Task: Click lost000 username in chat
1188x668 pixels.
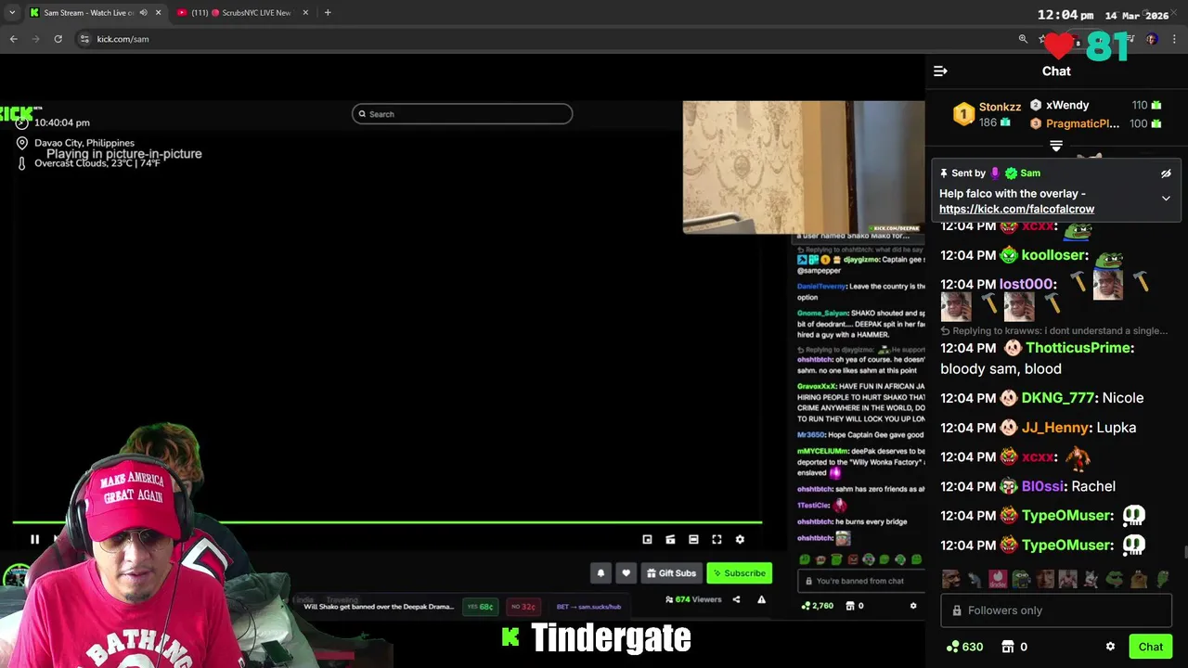Action: [x=1026, y=285]
